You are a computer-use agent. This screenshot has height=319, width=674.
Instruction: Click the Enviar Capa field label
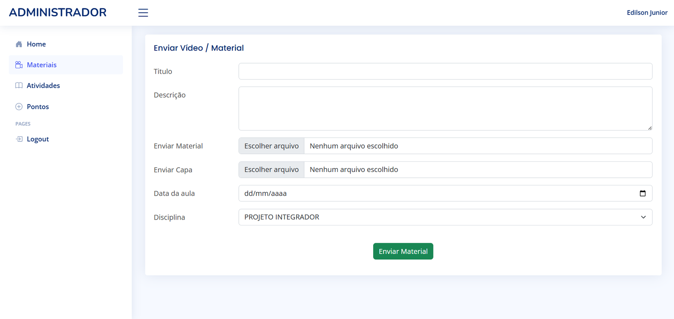click(173, 170)
